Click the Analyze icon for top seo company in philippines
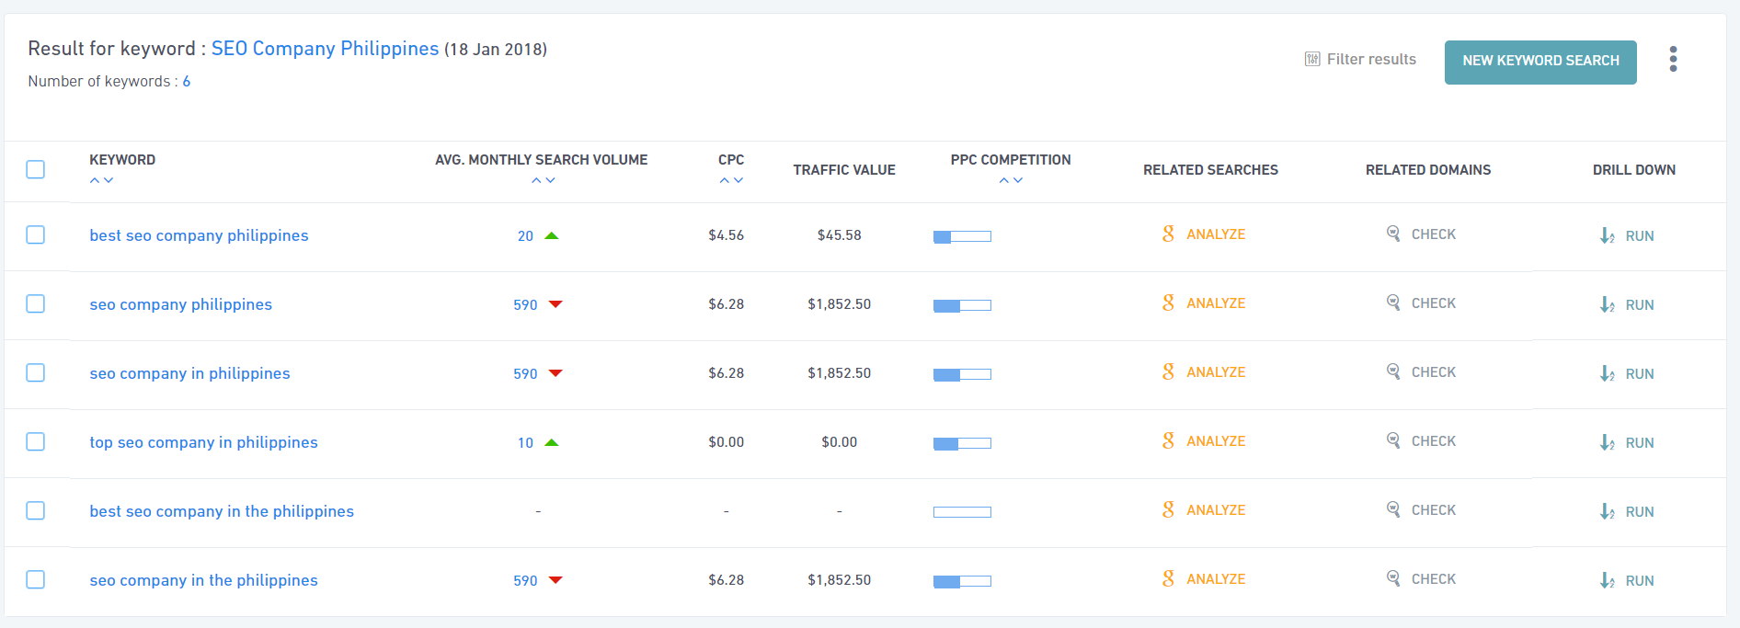Viewport: 1740px width, 628px height. tap(1168, 441)
